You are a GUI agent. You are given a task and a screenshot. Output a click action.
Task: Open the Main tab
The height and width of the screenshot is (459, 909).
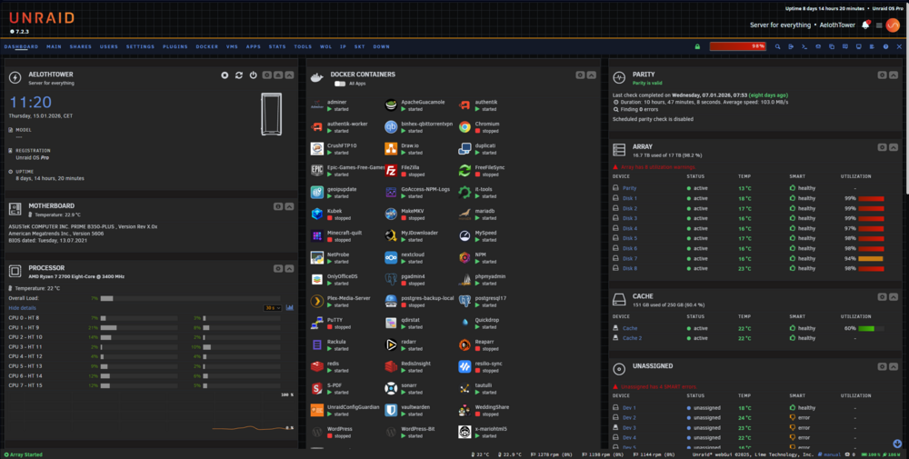coord(54,46)
